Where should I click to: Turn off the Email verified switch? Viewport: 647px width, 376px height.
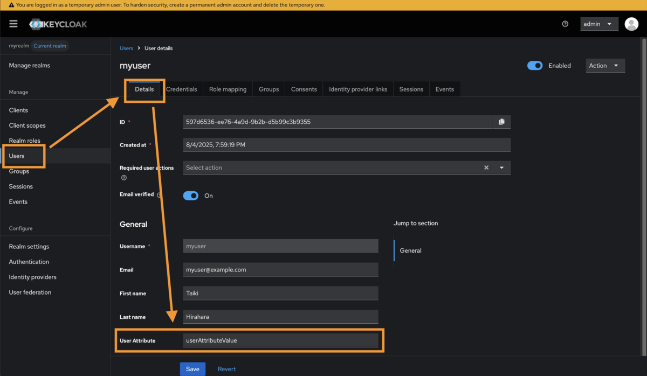click(x=191, y=196)
